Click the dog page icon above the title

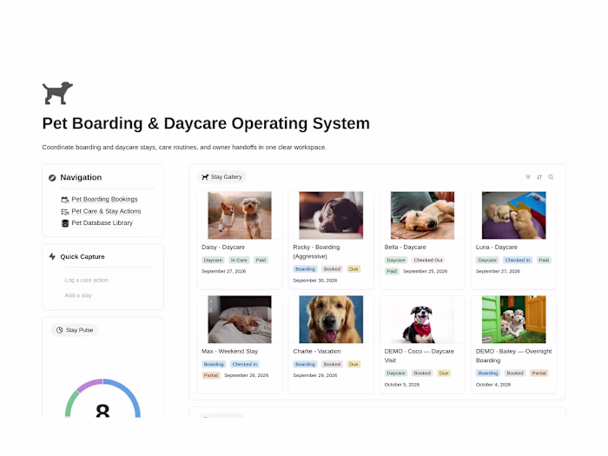(57, 93)
